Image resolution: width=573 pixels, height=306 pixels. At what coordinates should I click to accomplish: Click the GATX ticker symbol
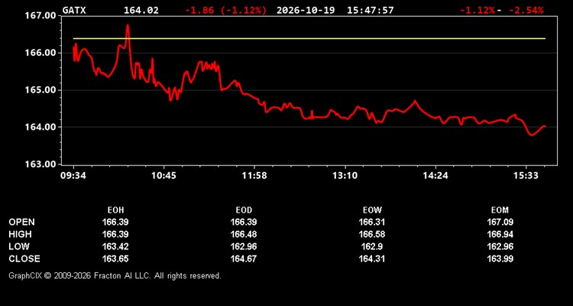pos(74,10)
